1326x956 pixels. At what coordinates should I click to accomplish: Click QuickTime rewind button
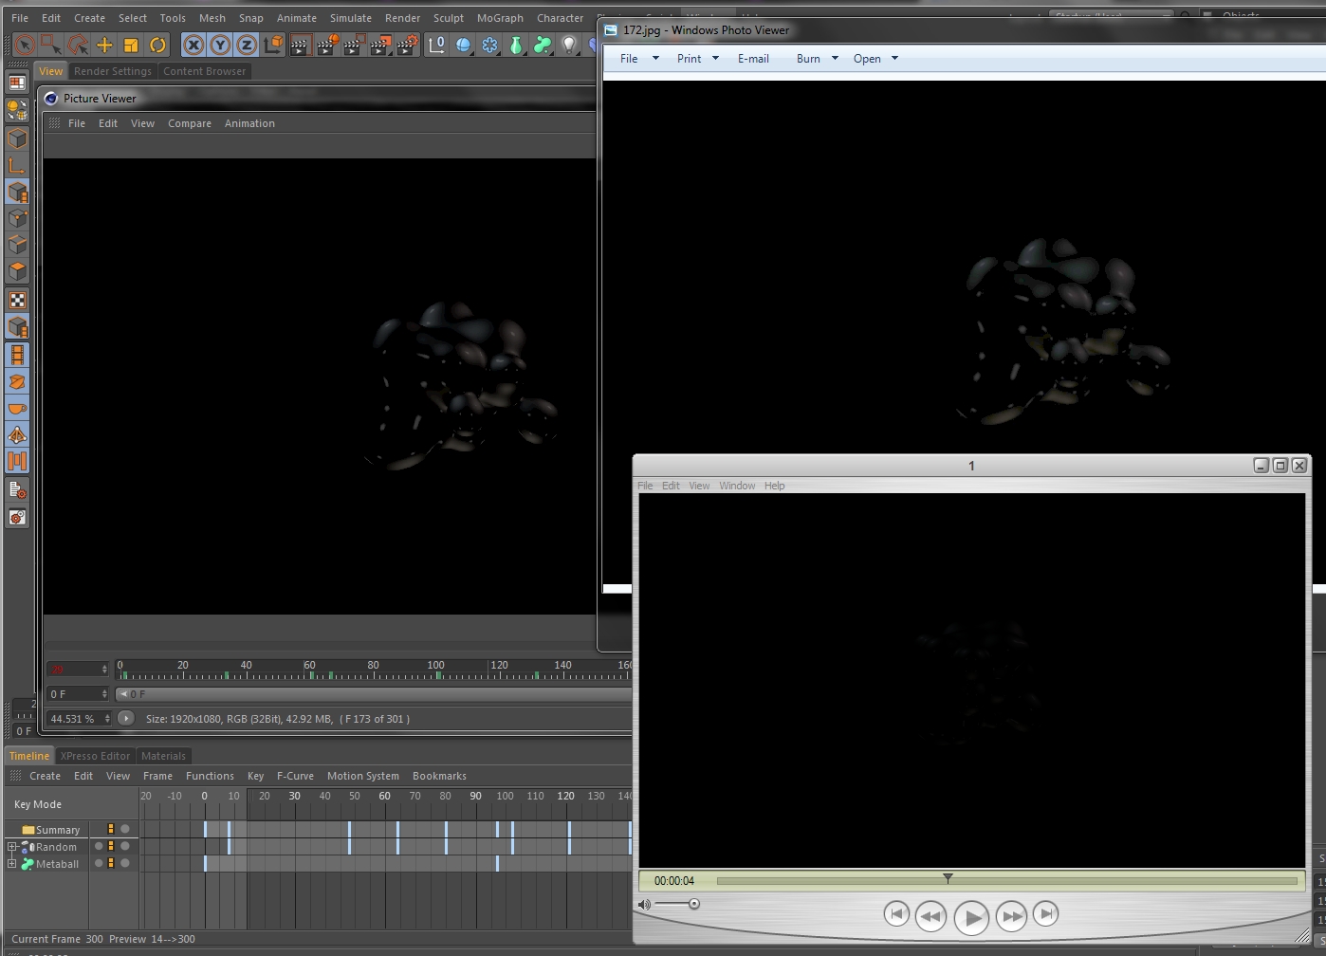(x=930, y=916)
